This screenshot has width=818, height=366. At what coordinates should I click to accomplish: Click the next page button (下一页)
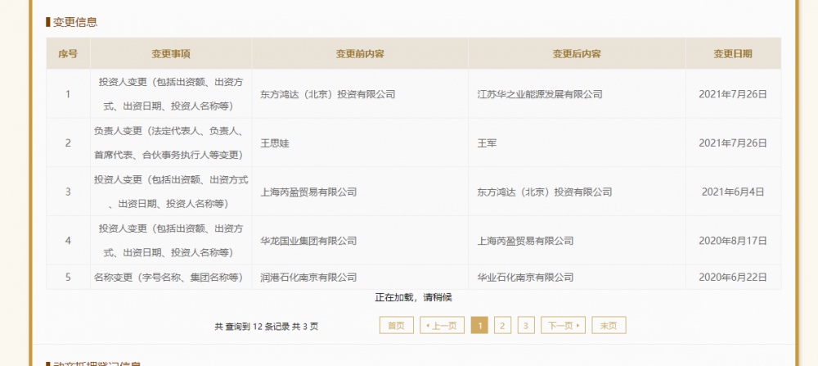pyautogui.click(x=563, y=326)
